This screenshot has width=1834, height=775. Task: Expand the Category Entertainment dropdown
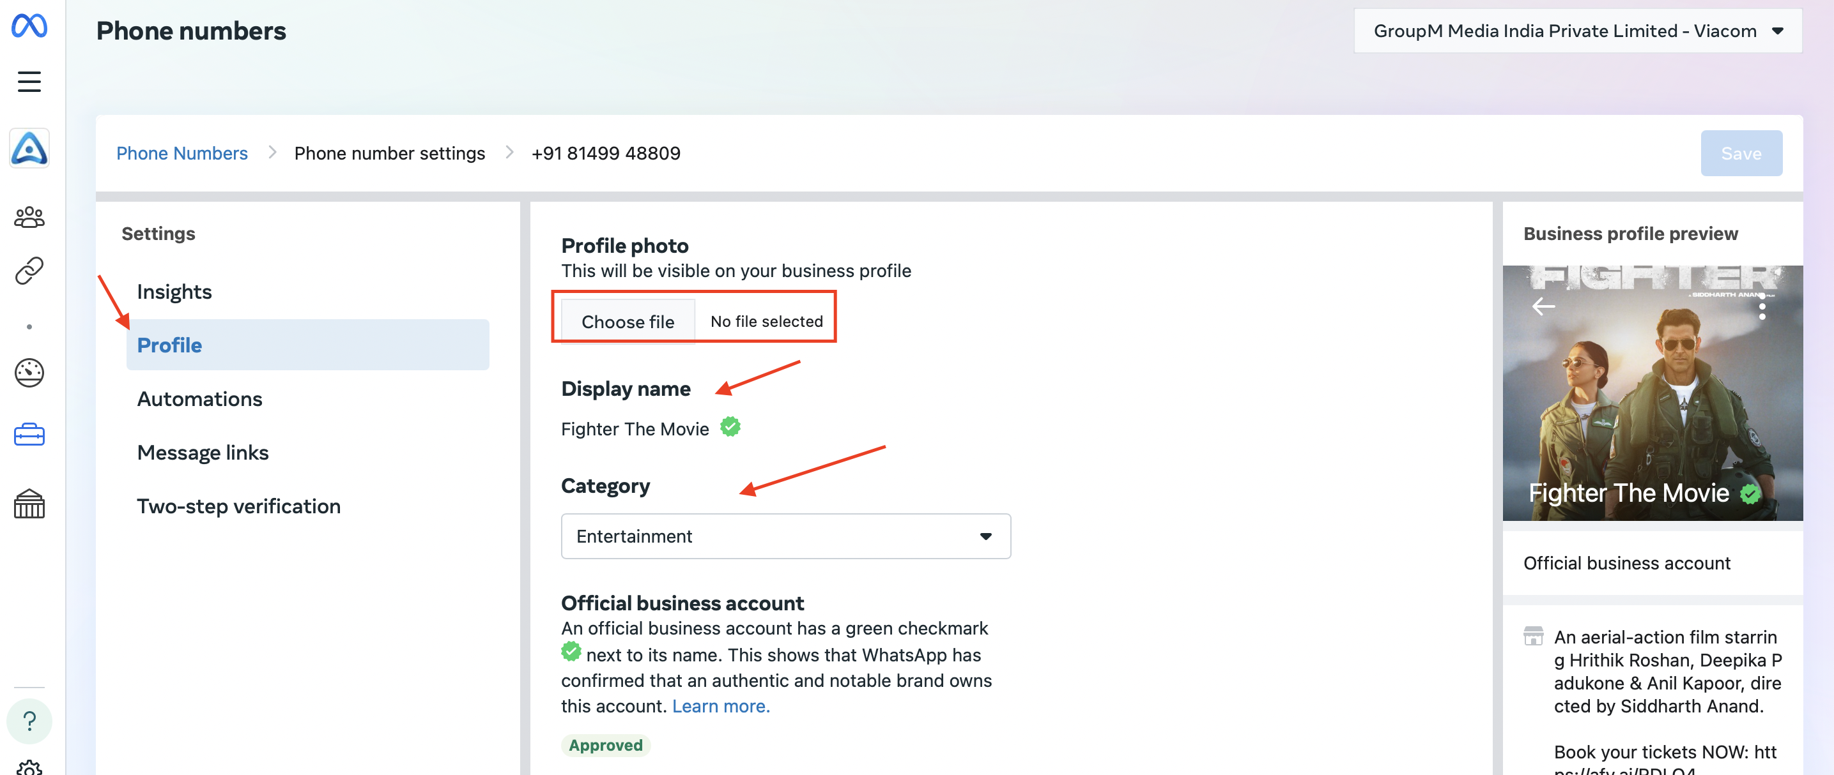785,536
